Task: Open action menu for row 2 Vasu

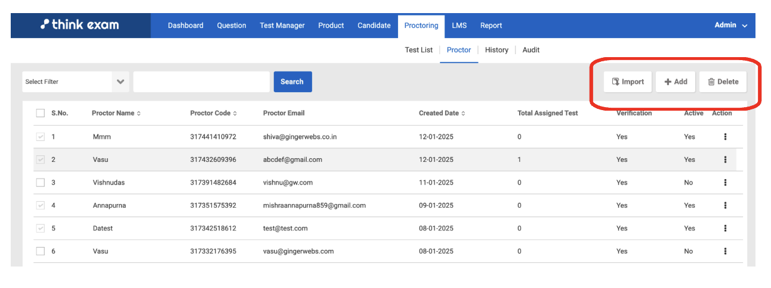Action: coord(725,159)
